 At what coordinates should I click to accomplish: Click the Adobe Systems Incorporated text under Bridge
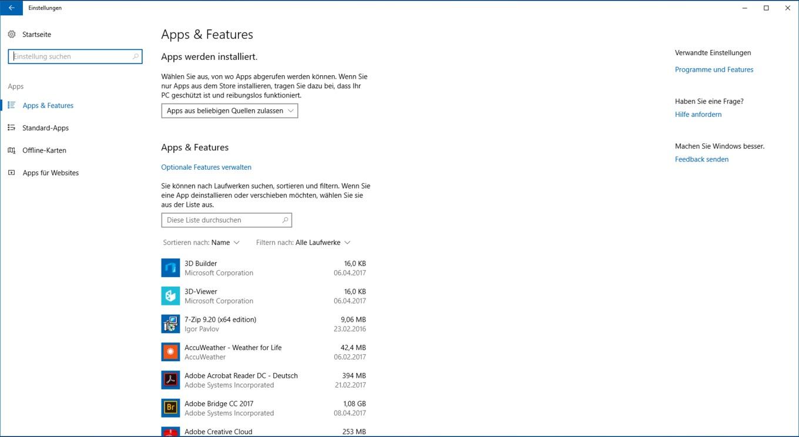click(x=229, y=413)
